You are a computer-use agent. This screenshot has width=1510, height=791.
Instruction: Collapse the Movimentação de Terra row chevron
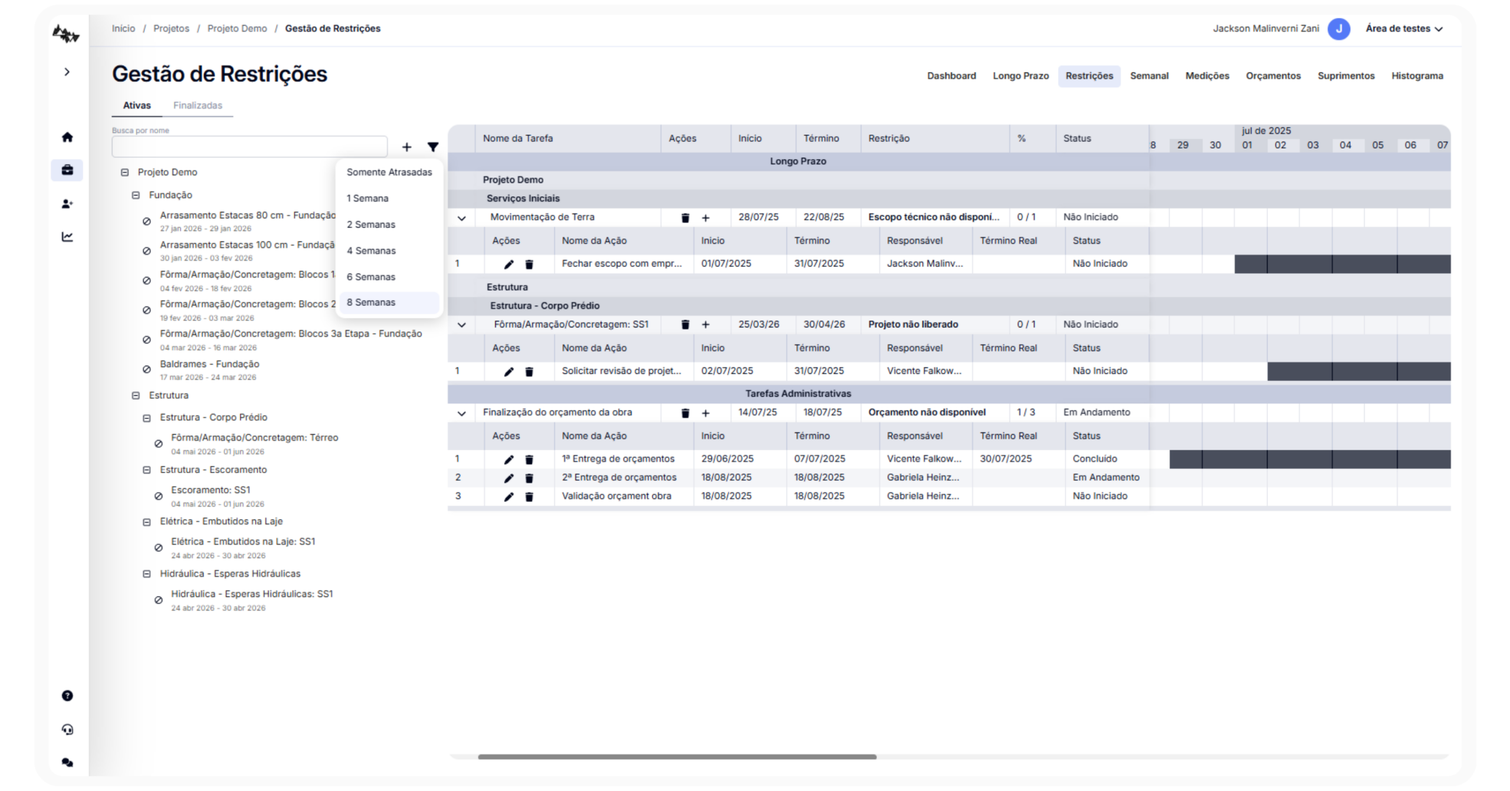(461, 218)
